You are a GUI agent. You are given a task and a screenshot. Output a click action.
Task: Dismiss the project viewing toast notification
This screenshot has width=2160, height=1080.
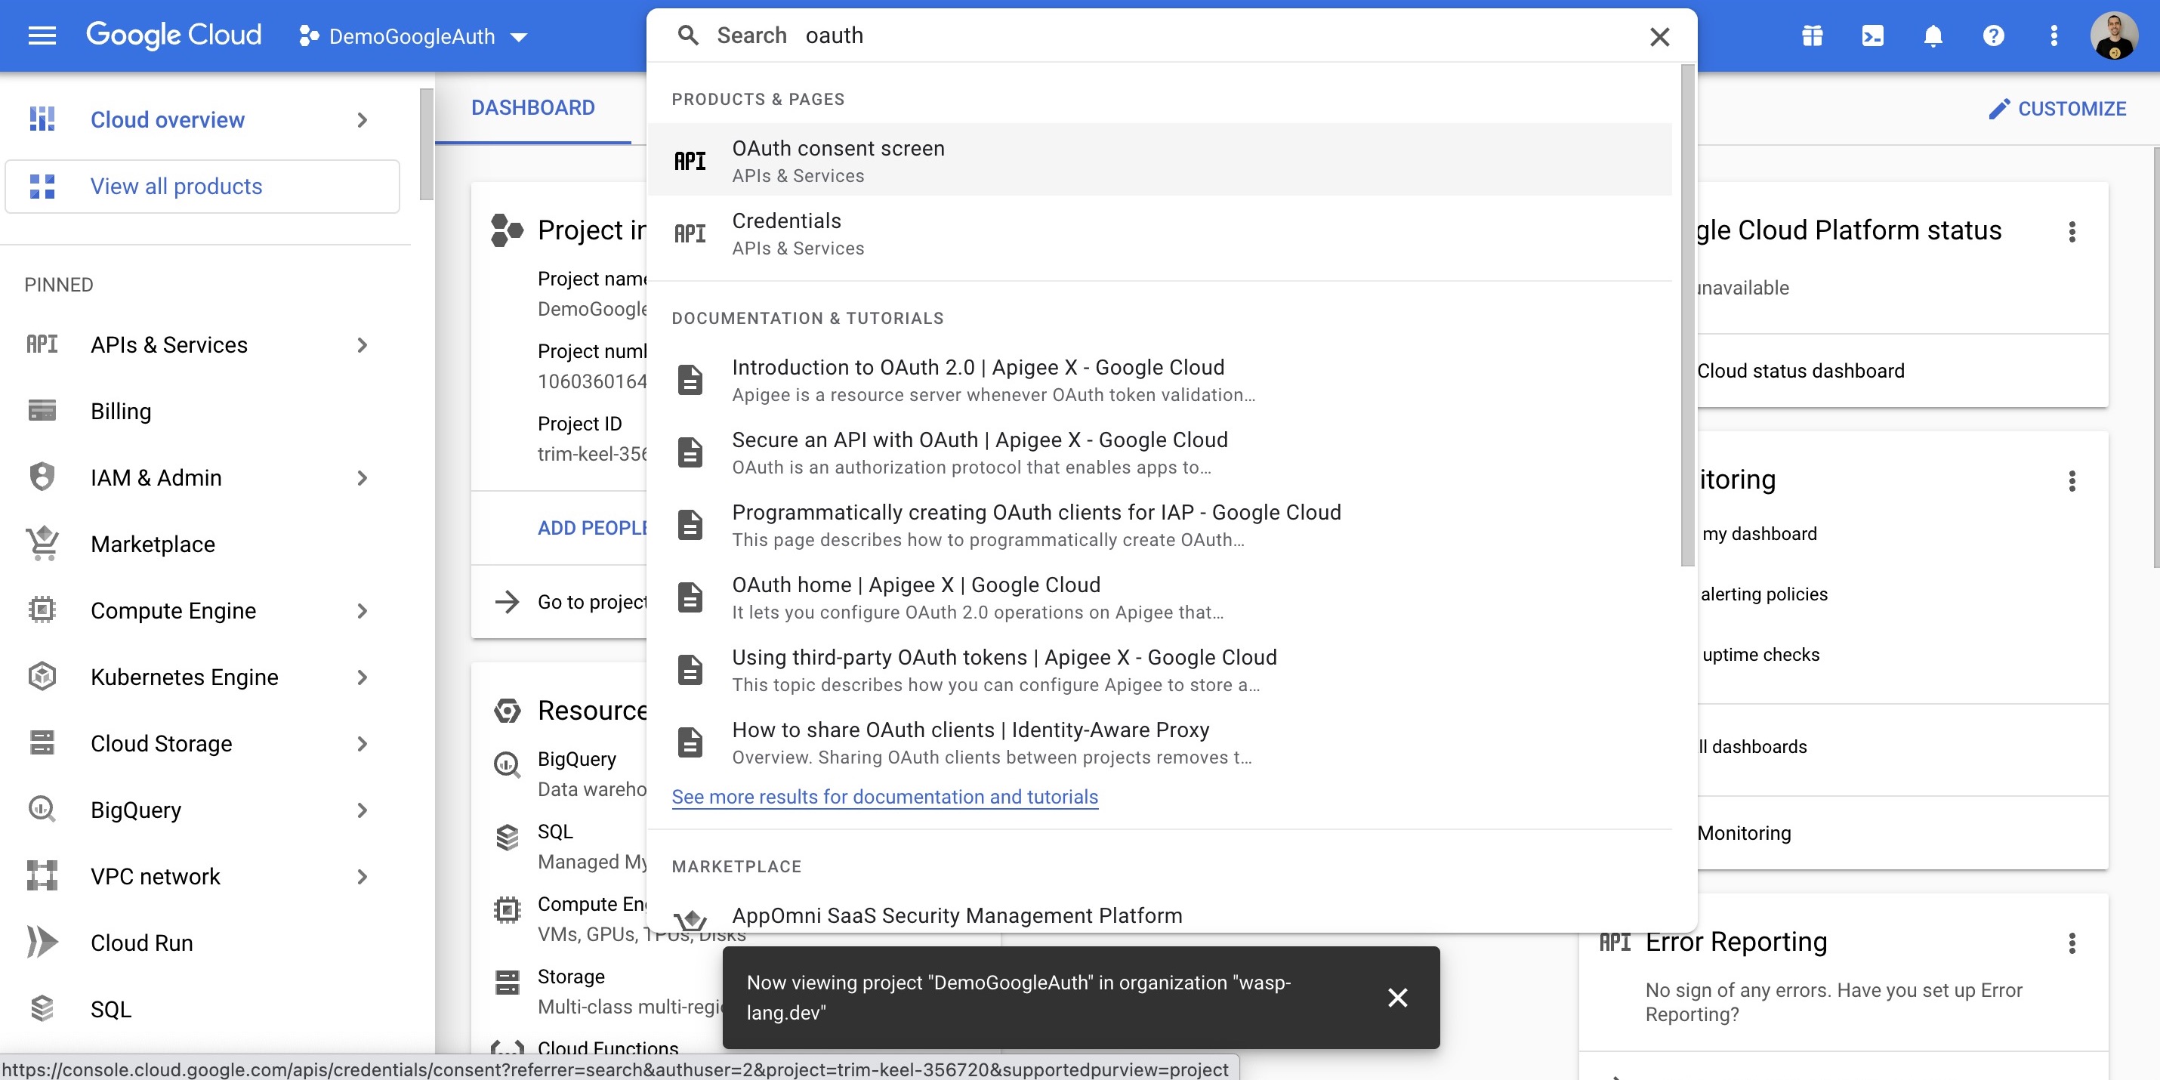pos(1397,998)
